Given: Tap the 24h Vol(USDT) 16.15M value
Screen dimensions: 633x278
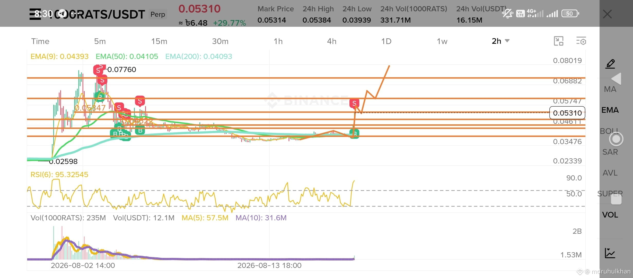Looking at the screenshot, I should [x=469, y=20].
